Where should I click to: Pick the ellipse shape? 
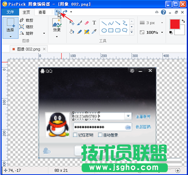[104, 30]
